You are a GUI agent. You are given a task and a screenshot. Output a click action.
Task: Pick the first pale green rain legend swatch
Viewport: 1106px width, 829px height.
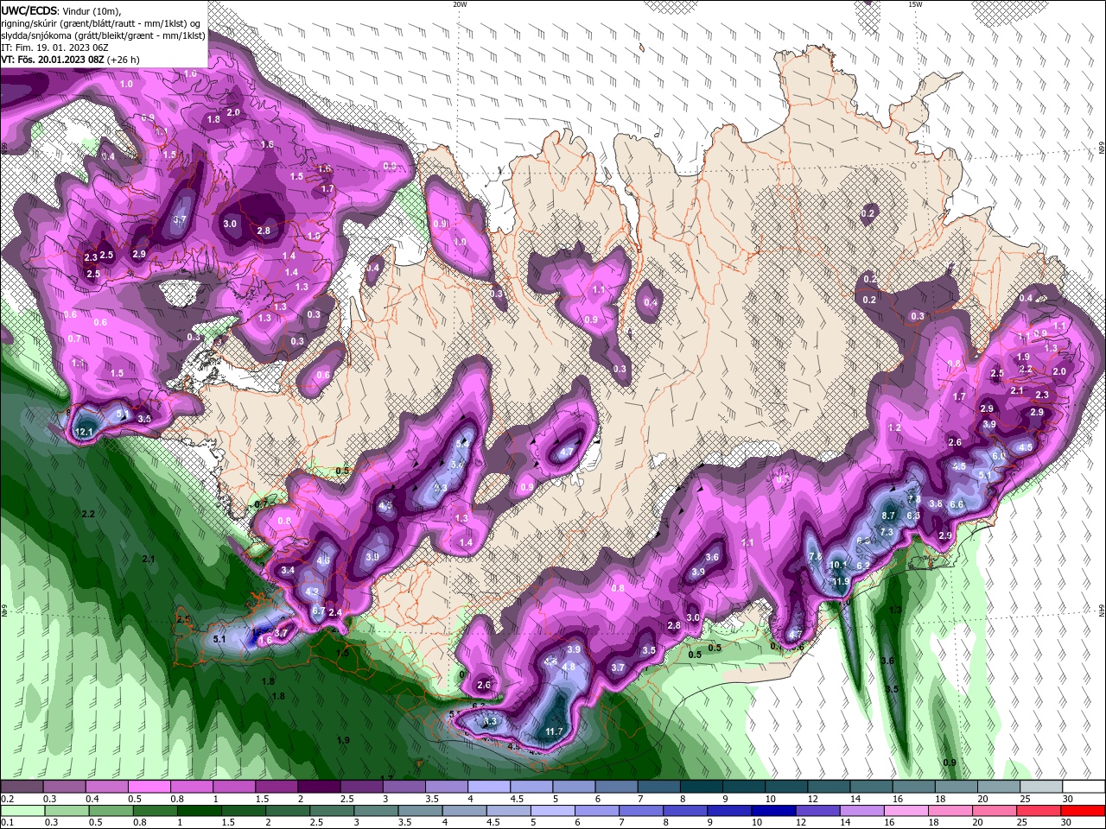(22, 811)
